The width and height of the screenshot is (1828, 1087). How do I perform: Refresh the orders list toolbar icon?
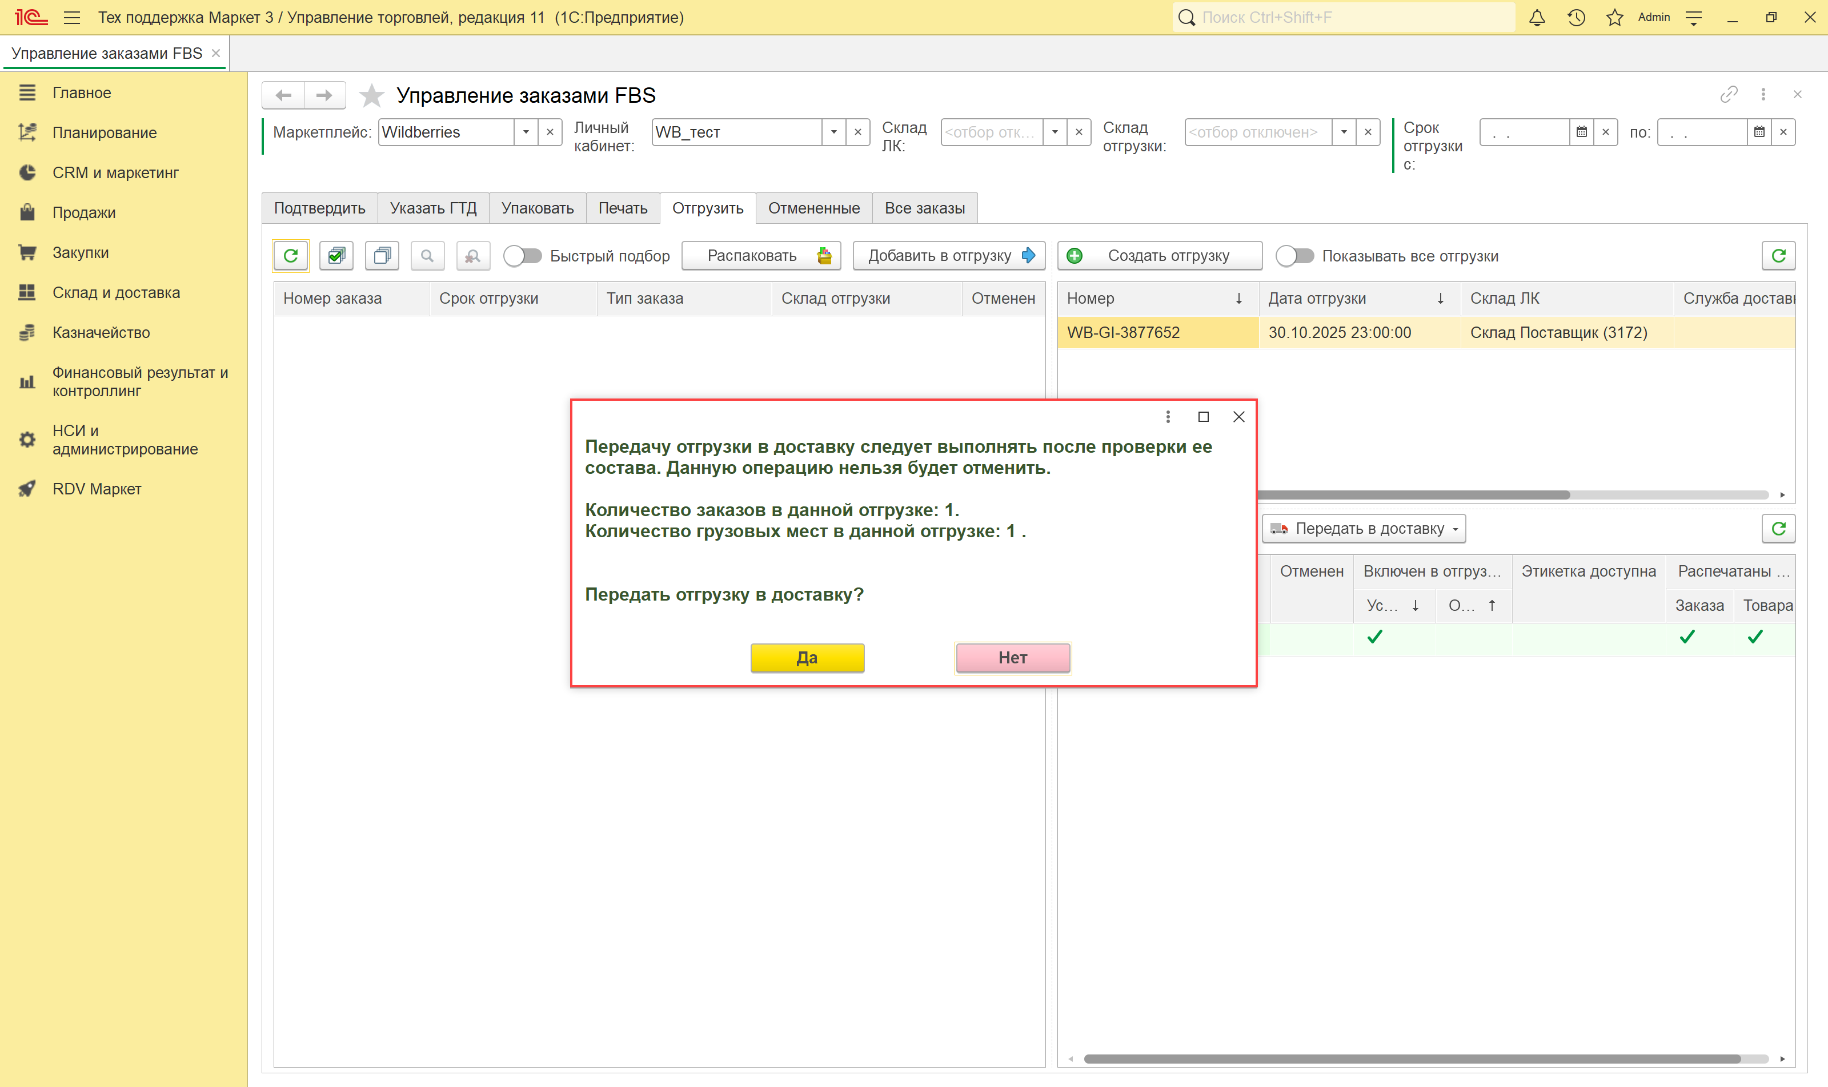(291, 256)
